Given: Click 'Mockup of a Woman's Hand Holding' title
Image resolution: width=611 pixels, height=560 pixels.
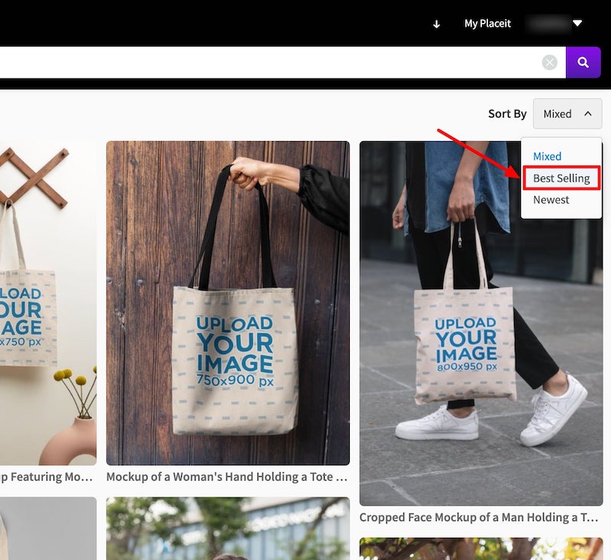Looking at the screenshot, I should pyautogui.click(x=227, y=477).
